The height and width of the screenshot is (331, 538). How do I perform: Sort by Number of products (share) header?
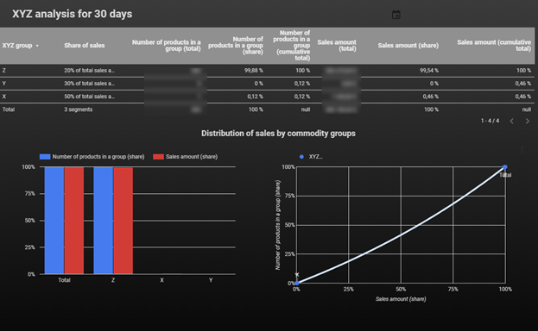236,45
